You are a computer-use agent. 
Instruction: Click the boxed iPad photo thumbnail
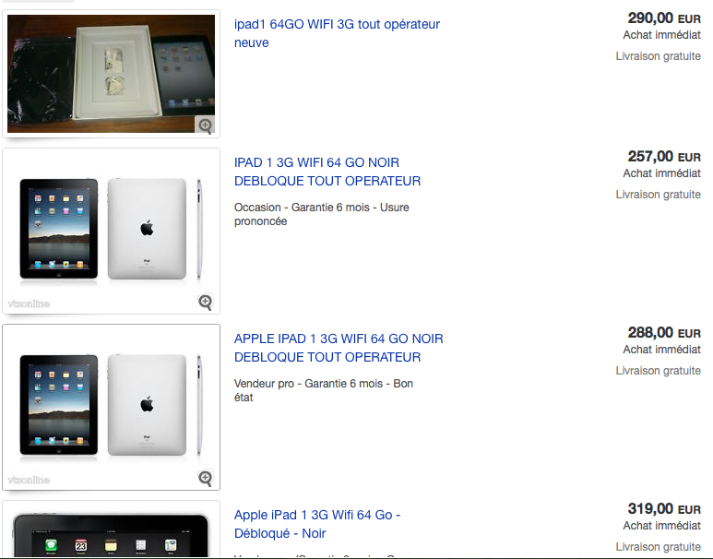tap(111, 74)
